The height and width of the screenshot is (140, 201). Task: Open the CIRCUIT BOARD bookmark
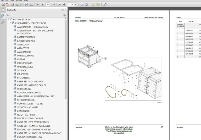pos(25,63)
